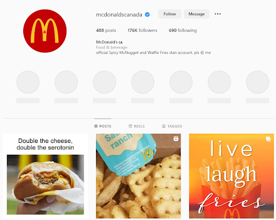Open the waffle fries ranch post
This screenshot has height=220, width=276.
[x=139, y=176]
